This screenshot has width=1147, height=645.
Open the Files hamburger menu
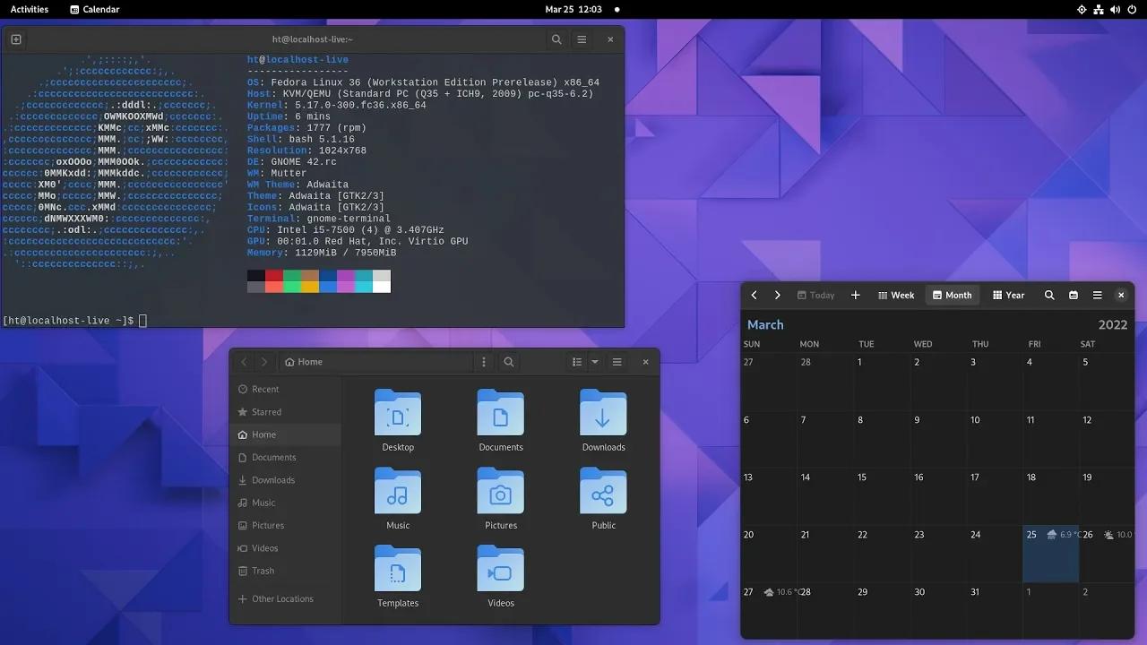click(617, 362)
